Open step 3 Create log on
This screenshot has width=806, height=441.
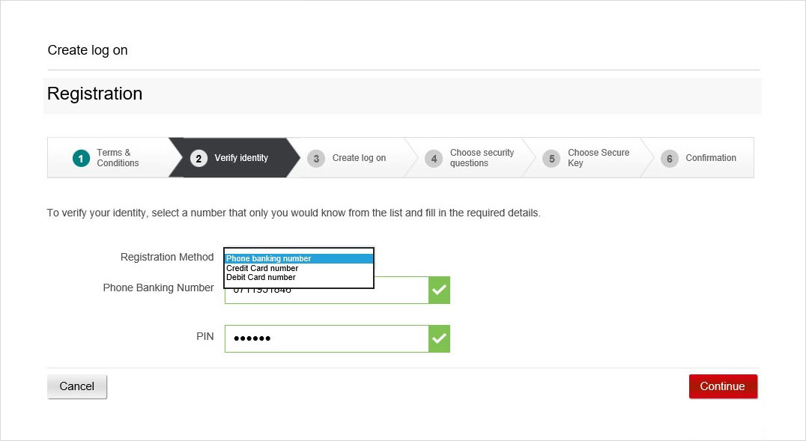tap(353, 158)
